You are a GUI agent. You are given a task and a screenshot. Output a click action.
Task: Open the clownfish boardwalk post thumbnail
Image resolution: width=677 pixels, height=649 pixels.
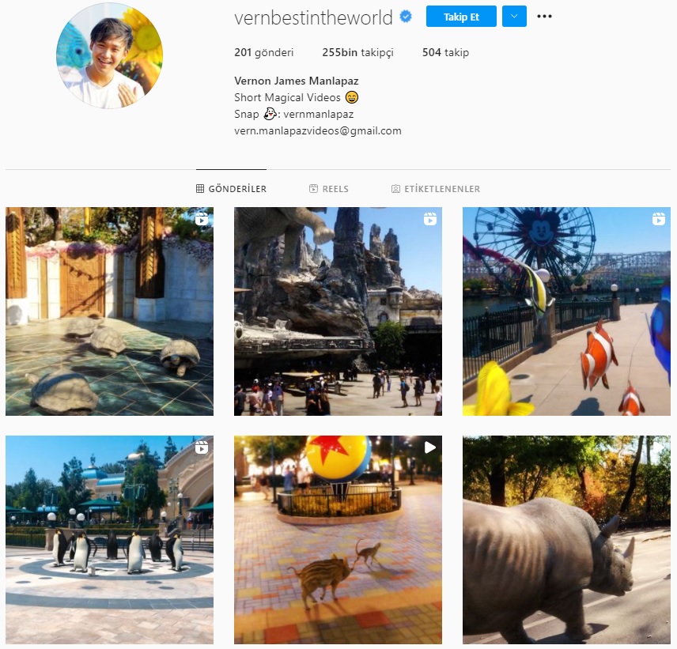click(x=566, y=311)
